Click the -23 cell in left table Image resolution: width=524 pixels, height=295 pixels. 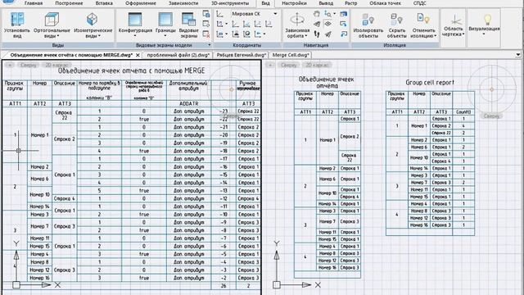224,111
